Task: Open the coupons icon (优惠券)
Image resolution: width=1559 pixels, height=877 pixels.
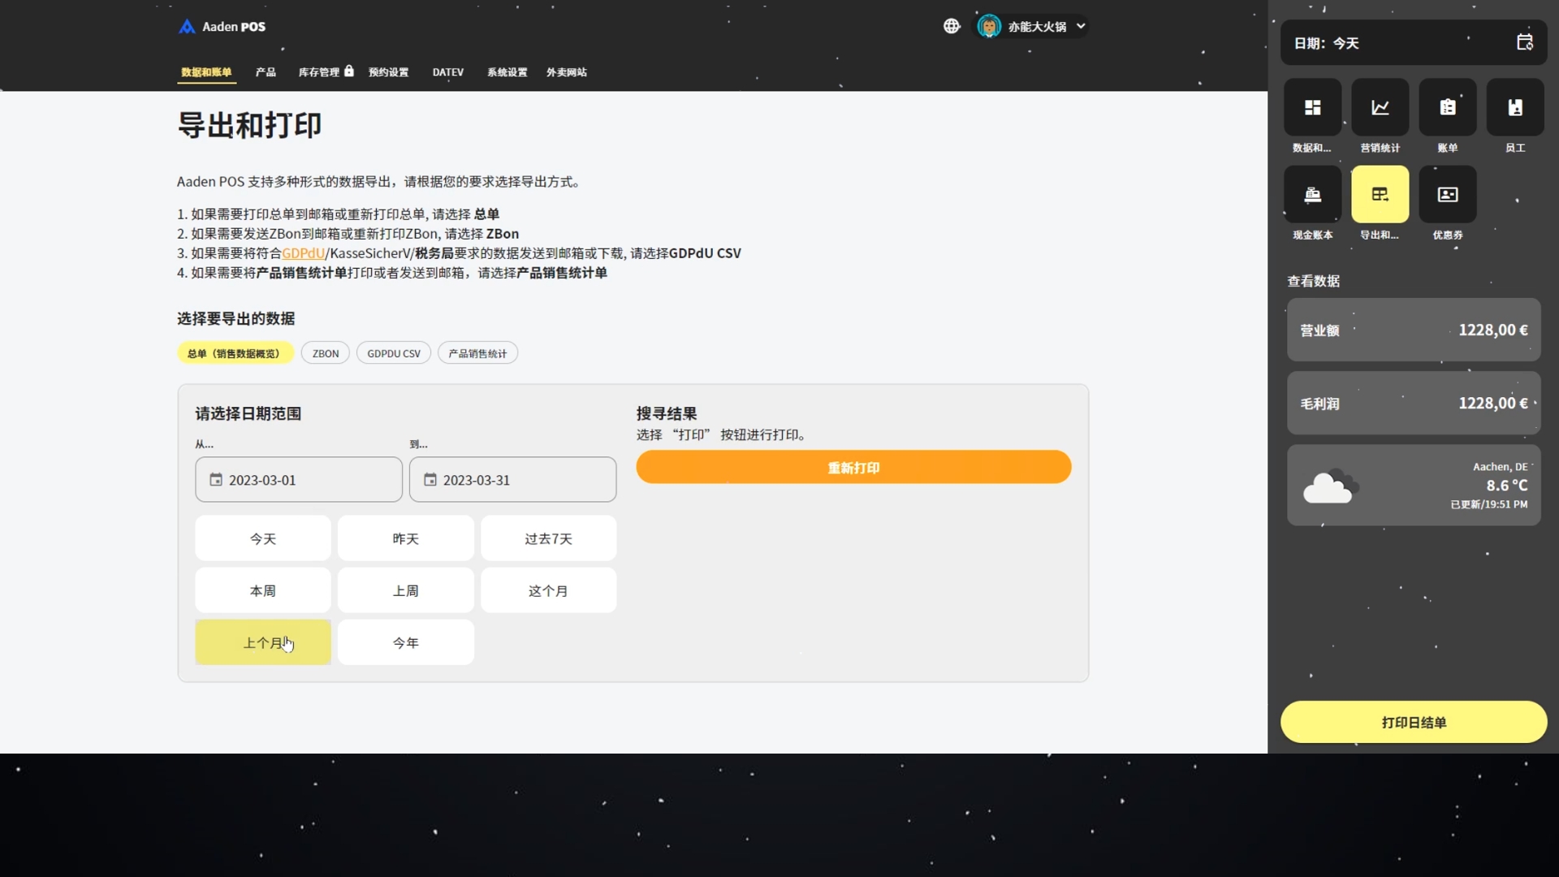Action: 1447,194
